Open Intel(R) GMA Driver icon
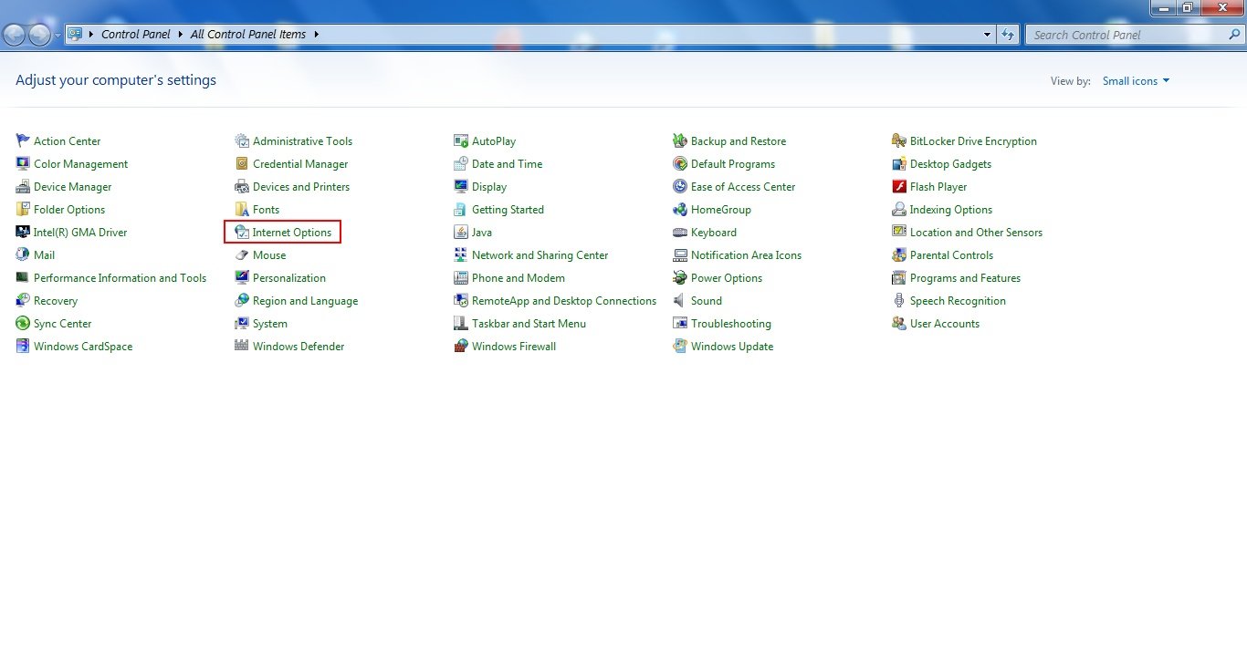Viewport: 1247px width, 664px height. tap(23, 232)
